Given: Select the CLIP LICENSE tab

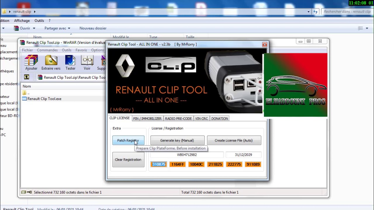Looking at the screenshot, I should click(x=120, y=118).
